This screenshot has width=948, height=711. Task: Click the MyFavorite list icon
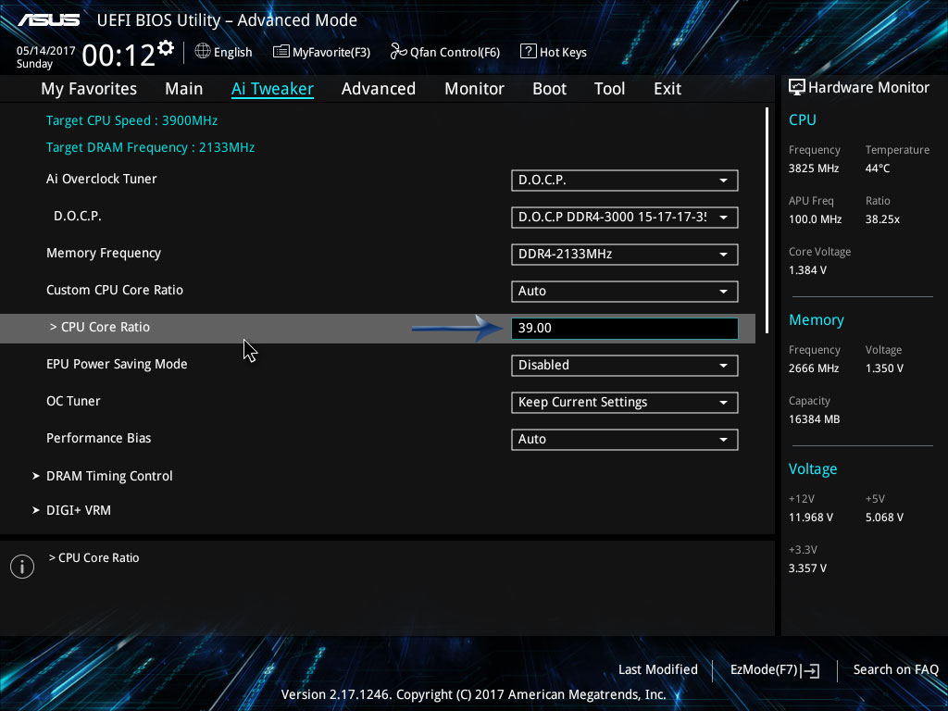point(281,52)
